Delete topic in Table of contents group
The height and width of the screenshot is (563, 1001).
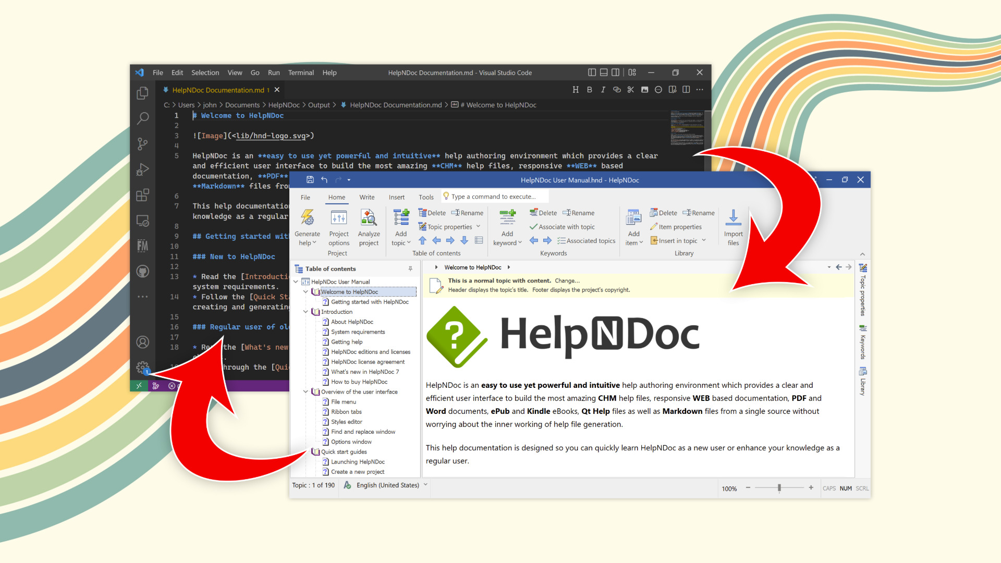point(432,213)
